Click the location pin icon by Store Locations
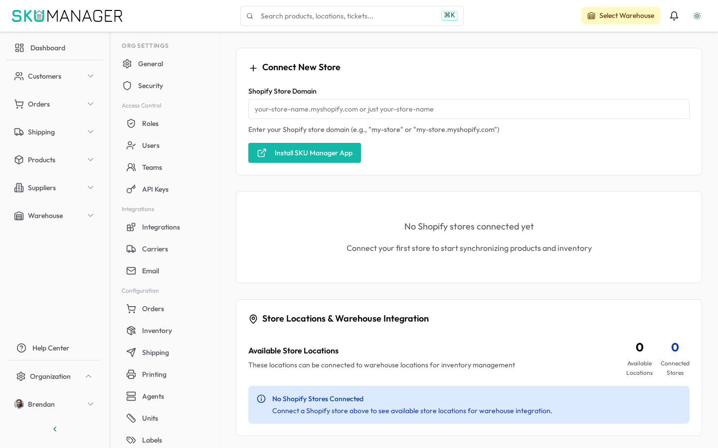 [x=253, y=319]
